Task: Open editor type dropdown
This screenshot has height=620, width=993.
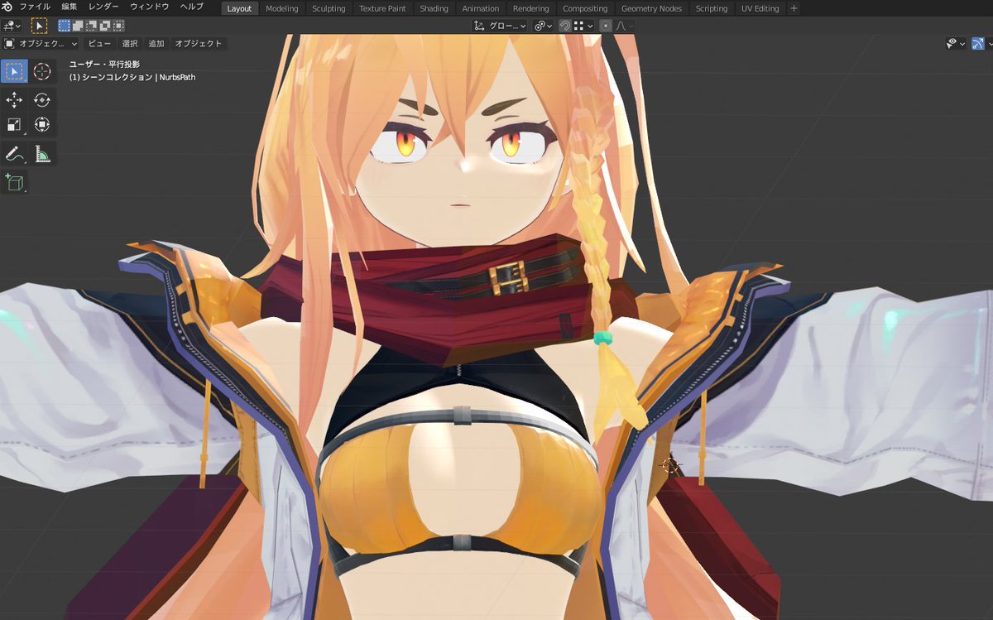Action: (12, 26)
